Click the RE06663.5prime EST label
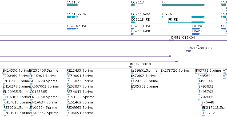The height and width of the screenshot is (117, 227). tap(80, 108)
